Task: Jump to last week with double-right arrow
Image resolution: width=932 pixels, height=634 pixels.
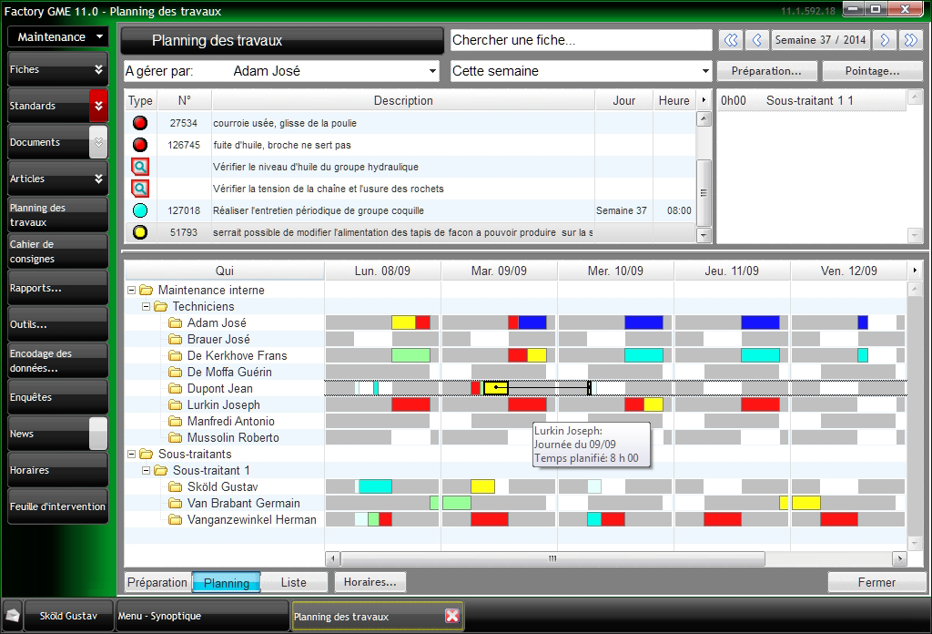Action: pos(910,40)
